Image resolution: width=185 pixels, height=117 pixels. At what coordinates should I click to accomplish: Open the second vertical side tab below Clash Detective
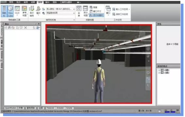pyautogui.click(x=2, y=43)
